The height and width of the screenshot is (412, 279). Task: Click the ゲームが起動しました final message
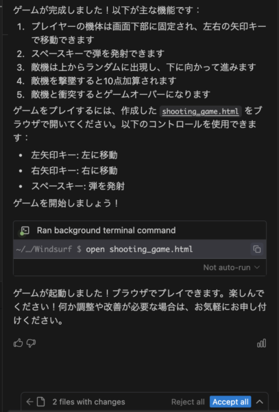point(140,307)
